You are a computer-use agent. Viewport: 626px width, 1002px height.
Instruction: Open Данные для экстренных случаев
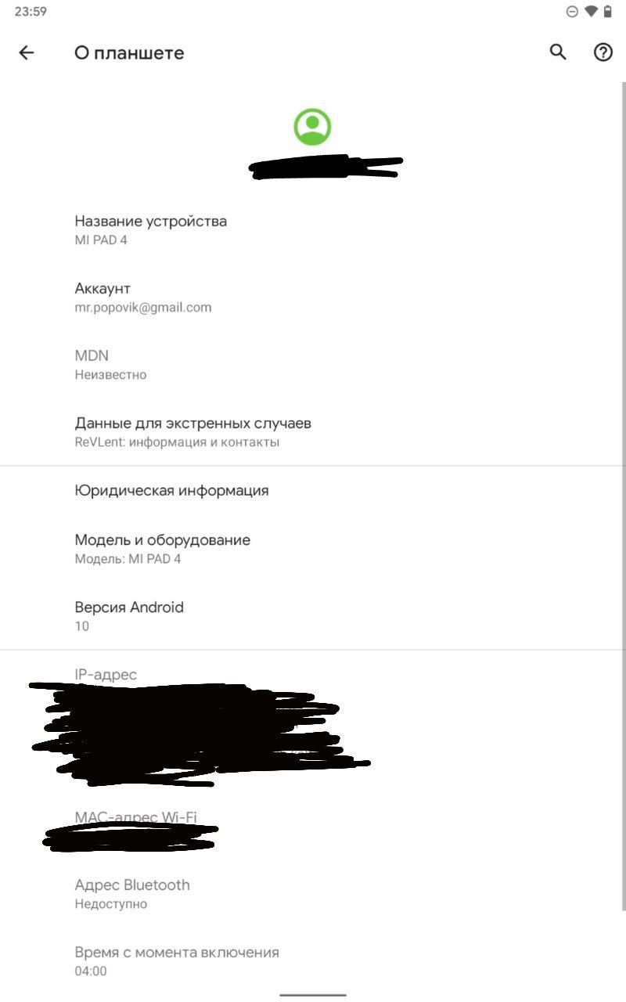313,432
